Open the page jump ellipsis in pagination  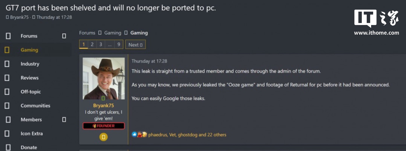tap(110, 44)
